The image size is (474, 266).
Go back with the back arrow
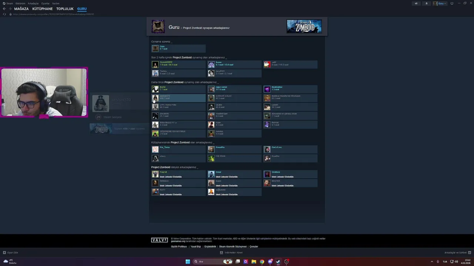(x=4, y=9)
